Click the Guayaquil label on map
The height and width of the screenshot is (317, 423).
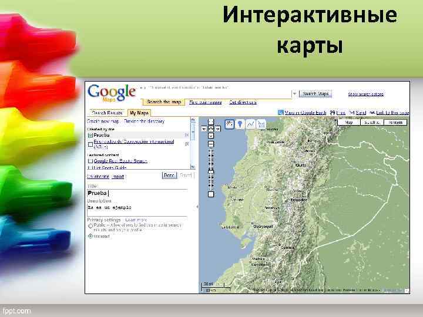tap(263, 227)
